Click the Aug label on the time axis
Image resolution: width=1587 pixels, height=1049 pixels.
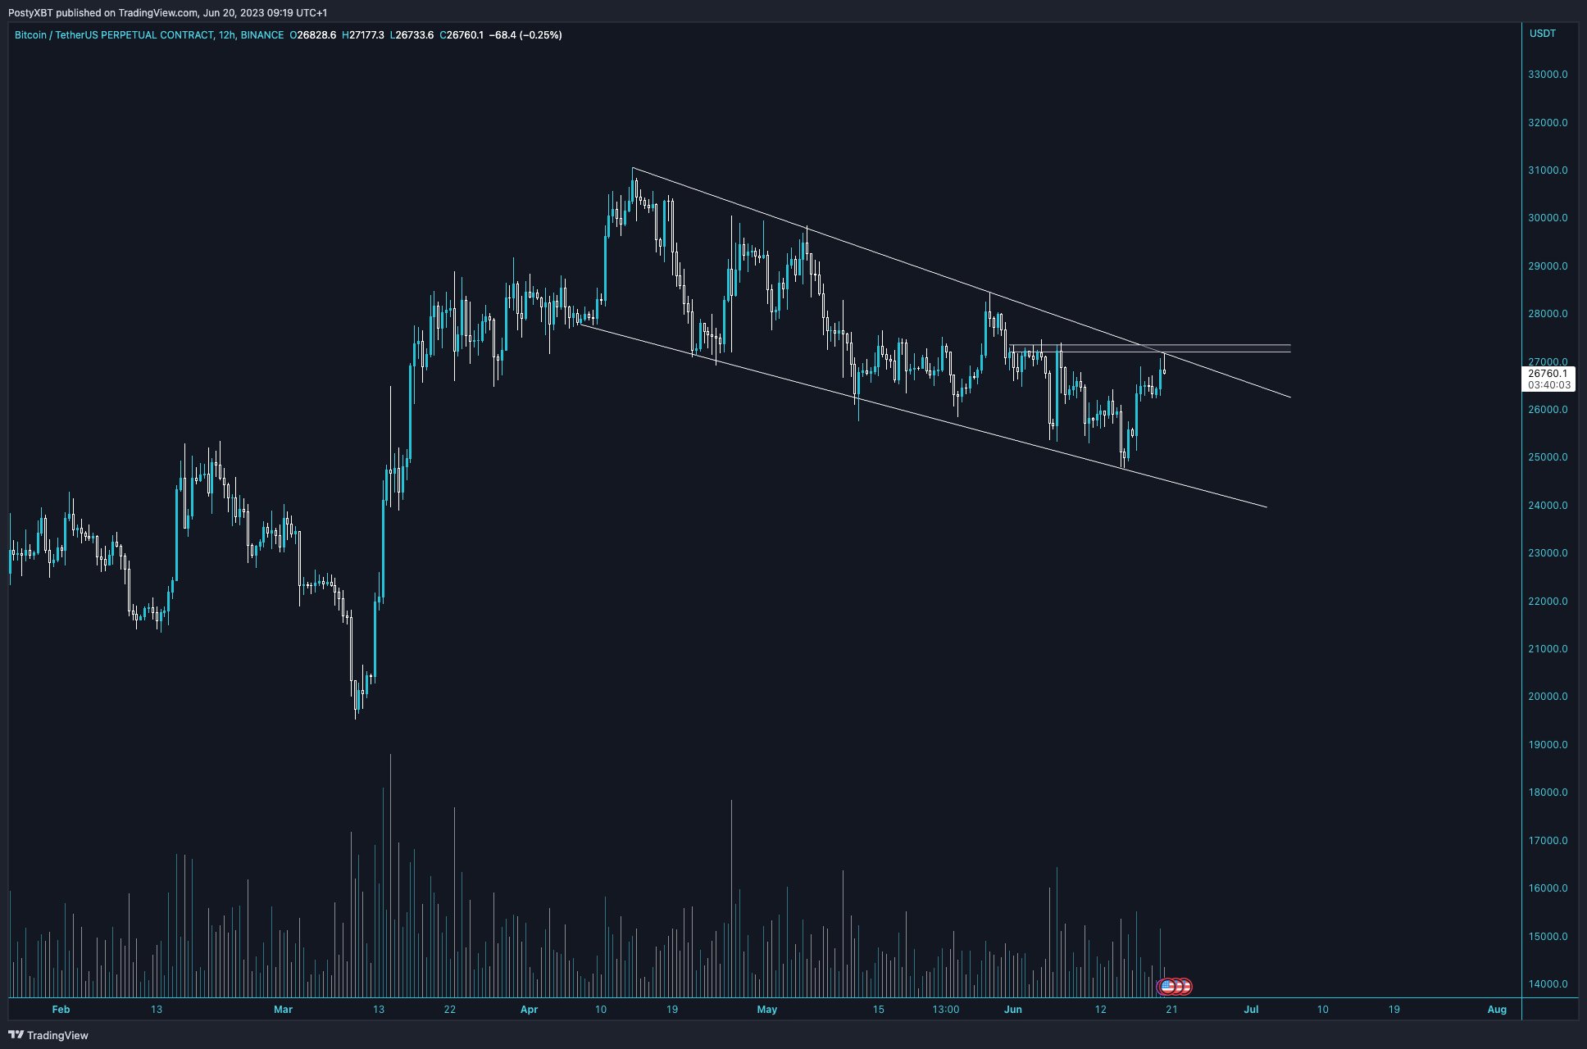pos(1497,1010)
